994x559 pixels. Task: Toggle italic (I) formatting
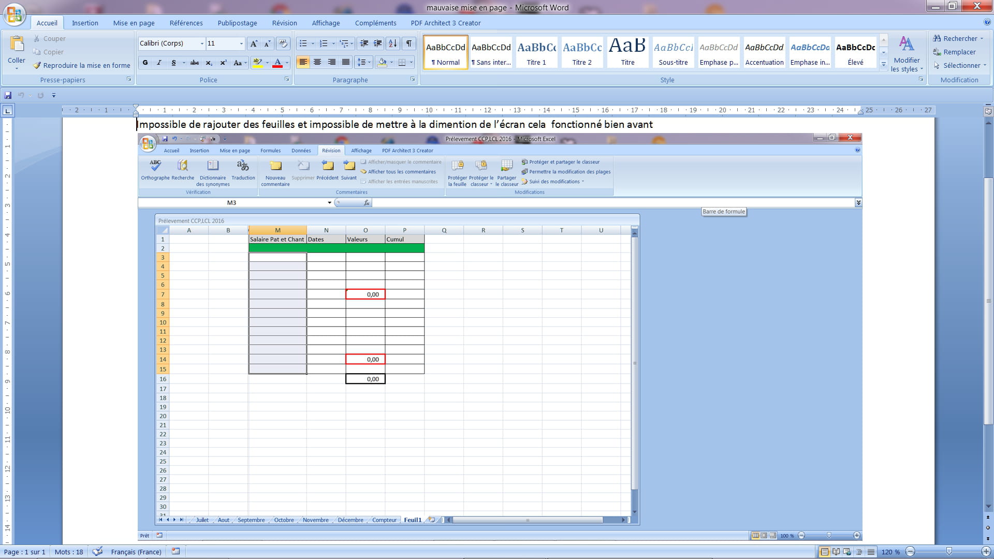(159, 63)
